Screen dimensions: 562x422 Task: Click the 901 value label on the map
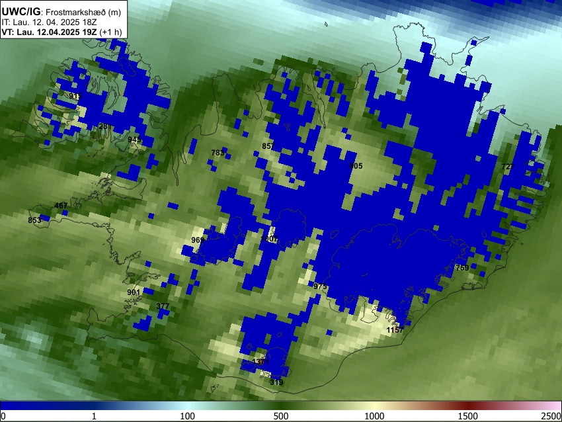[x=134, y=292]
